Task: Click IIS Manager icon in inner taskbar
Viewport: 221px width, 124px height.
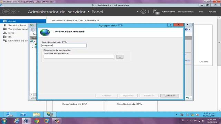Action: [50, 115]
